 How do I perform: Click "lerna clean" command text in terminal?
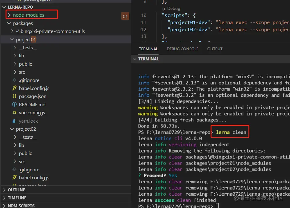(231, 132)
